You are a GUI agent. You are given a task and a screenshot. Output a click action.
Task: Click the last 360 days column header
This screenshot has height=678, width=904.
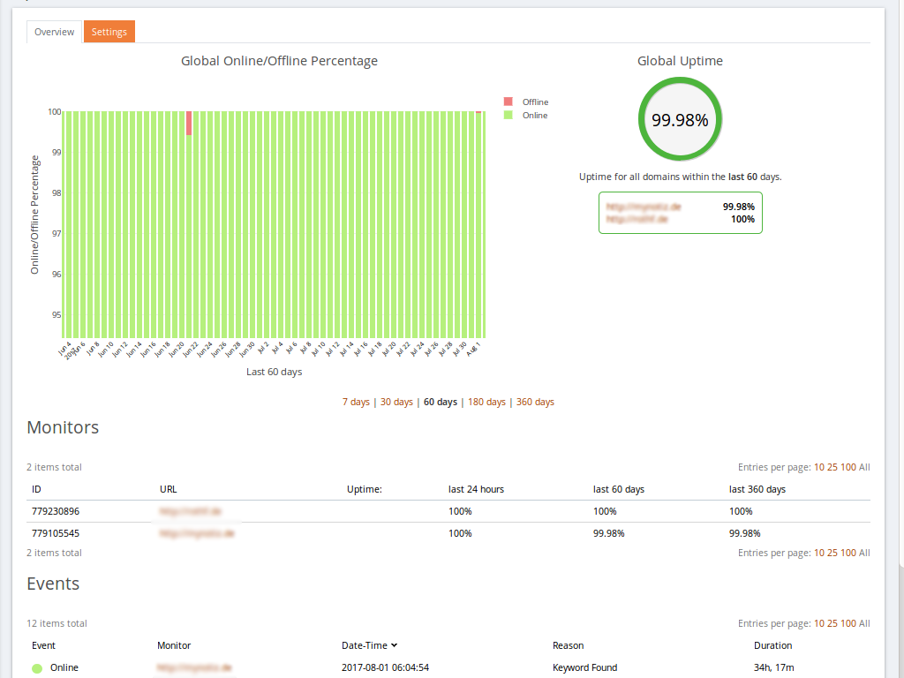point(757,489)
